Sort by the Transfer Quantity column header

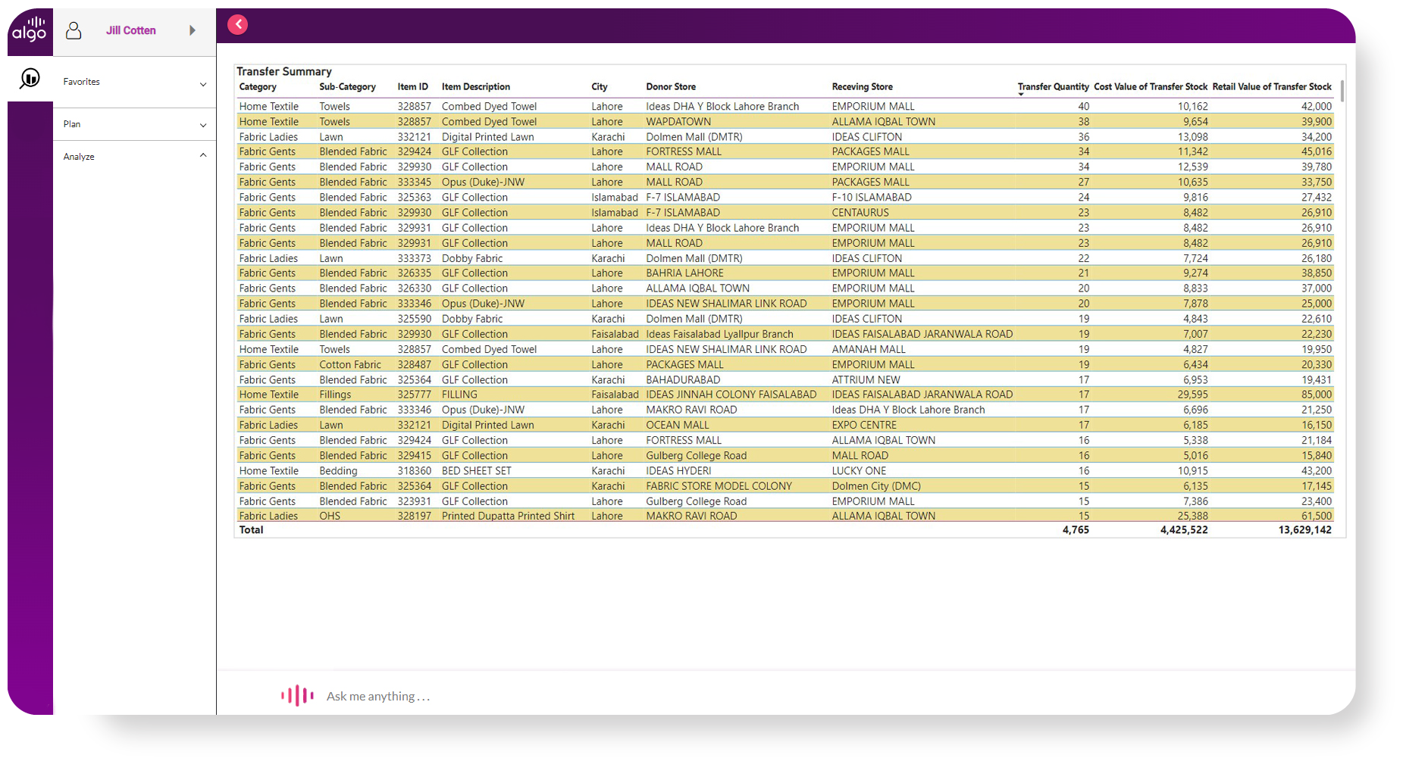tap(1053, 87)
